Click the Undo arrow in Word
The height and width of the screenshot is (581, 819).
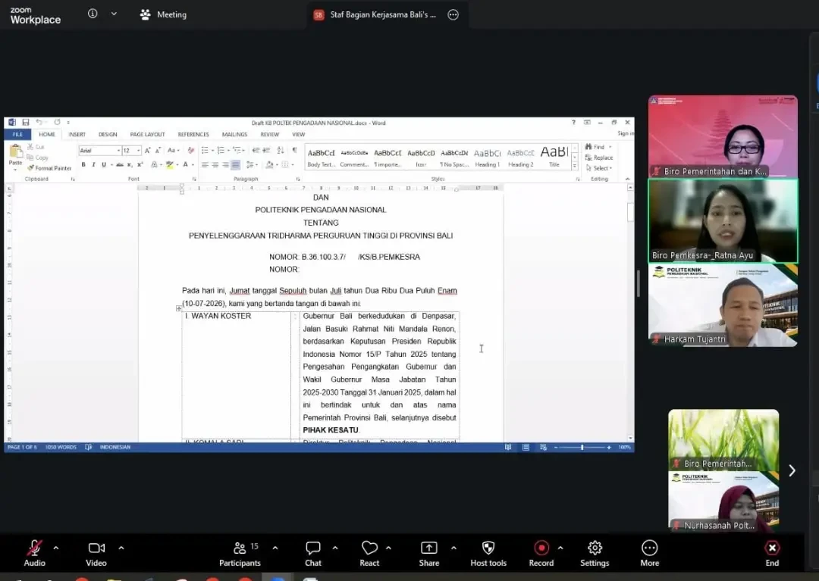point(39,123)
